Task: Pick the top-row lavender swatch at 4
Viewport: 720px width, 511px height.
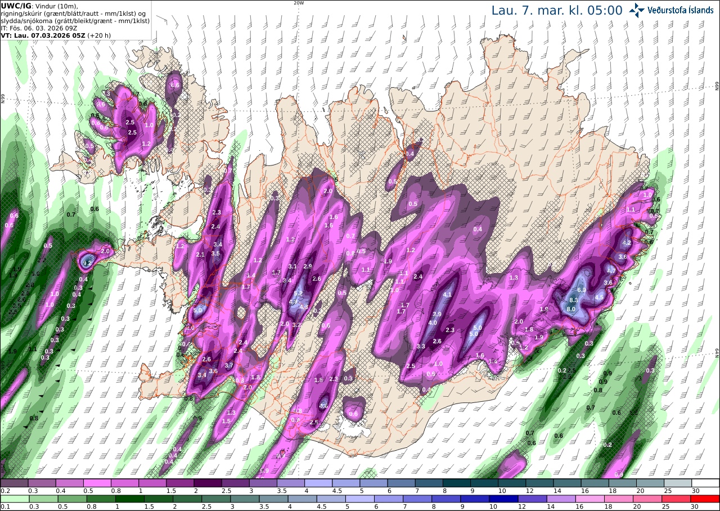Action: pos(318,483)
